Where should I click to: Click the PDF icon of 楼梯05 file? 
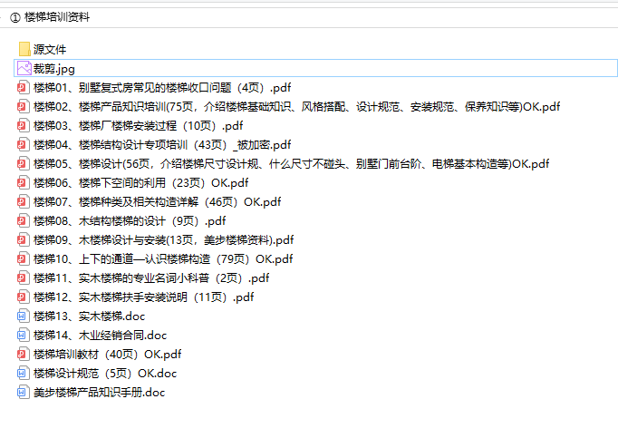click(x=24, y=163)
